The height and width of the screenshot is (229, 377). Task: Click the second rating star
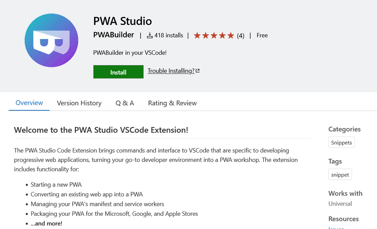(206, 35)
